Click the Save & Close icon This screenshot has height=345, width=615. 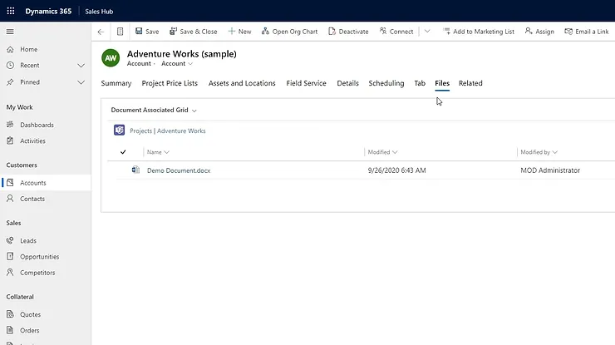pyautogui.click(x=173, y=31)
